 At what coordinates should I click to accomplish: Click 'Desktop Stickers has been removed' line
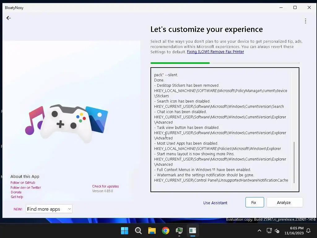pos(187,86)
